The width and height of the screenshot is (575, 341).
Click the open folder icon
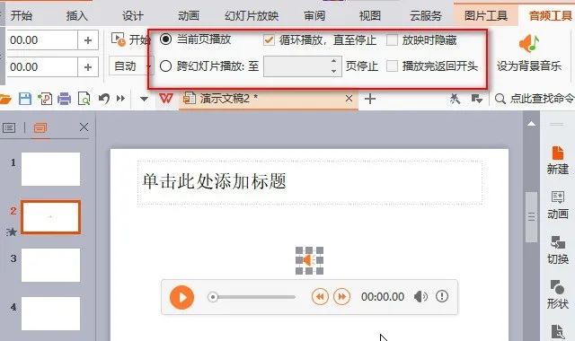pos(5,99)
